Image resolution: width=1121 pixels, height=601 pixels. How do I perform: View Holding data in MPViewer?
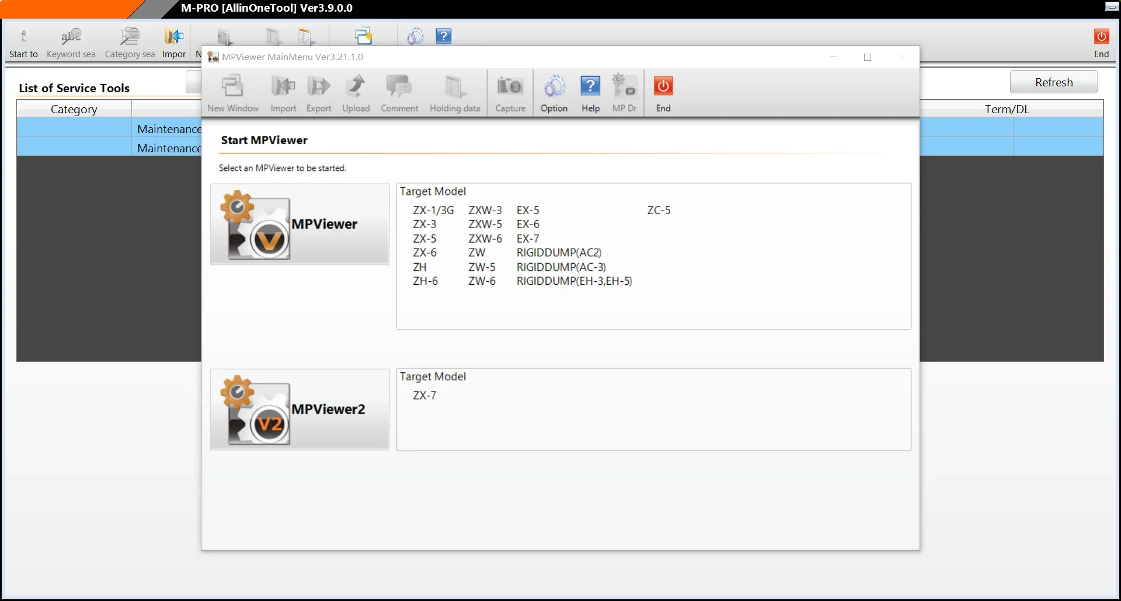click(x=455, y=92)
